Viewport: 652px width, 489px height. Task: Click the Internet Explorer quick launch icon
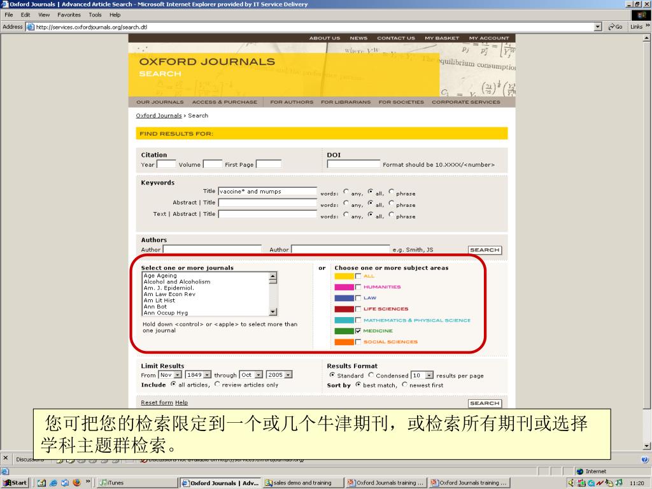point(53,483)
